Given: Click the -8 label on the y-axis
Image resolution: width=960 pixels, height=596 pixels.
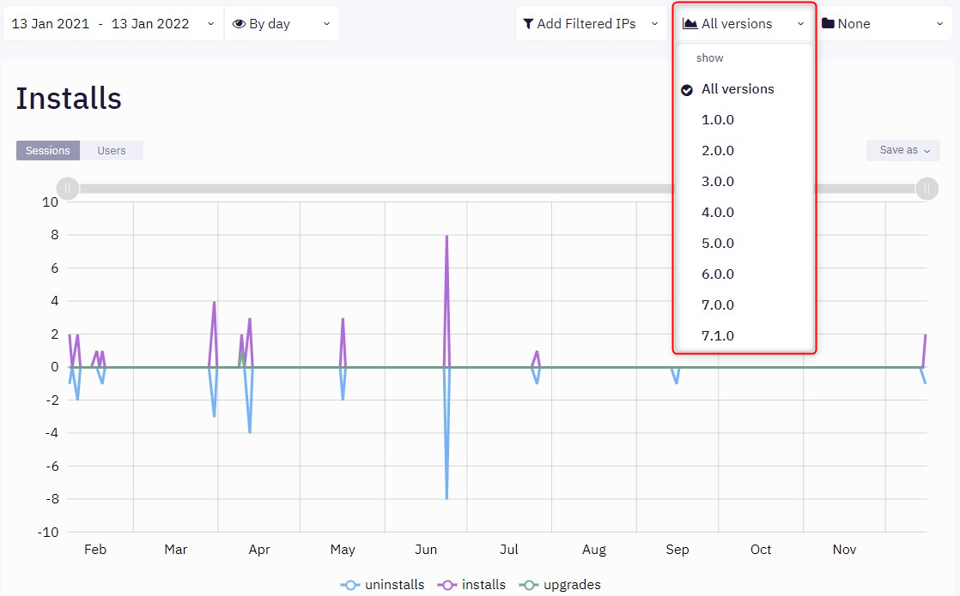Looking at the screenshot, I should [x=51, y=499].
